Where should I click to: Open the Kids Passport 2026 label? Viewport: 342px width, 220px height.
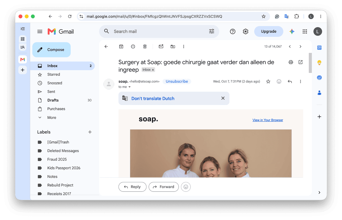point(64,168)
